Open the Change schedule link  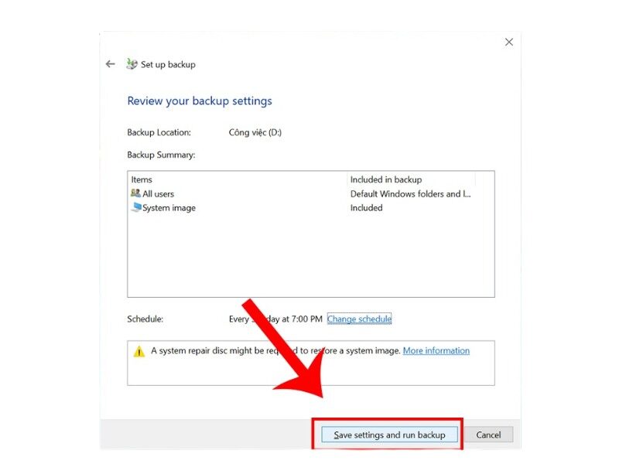(x=359, y=319)
